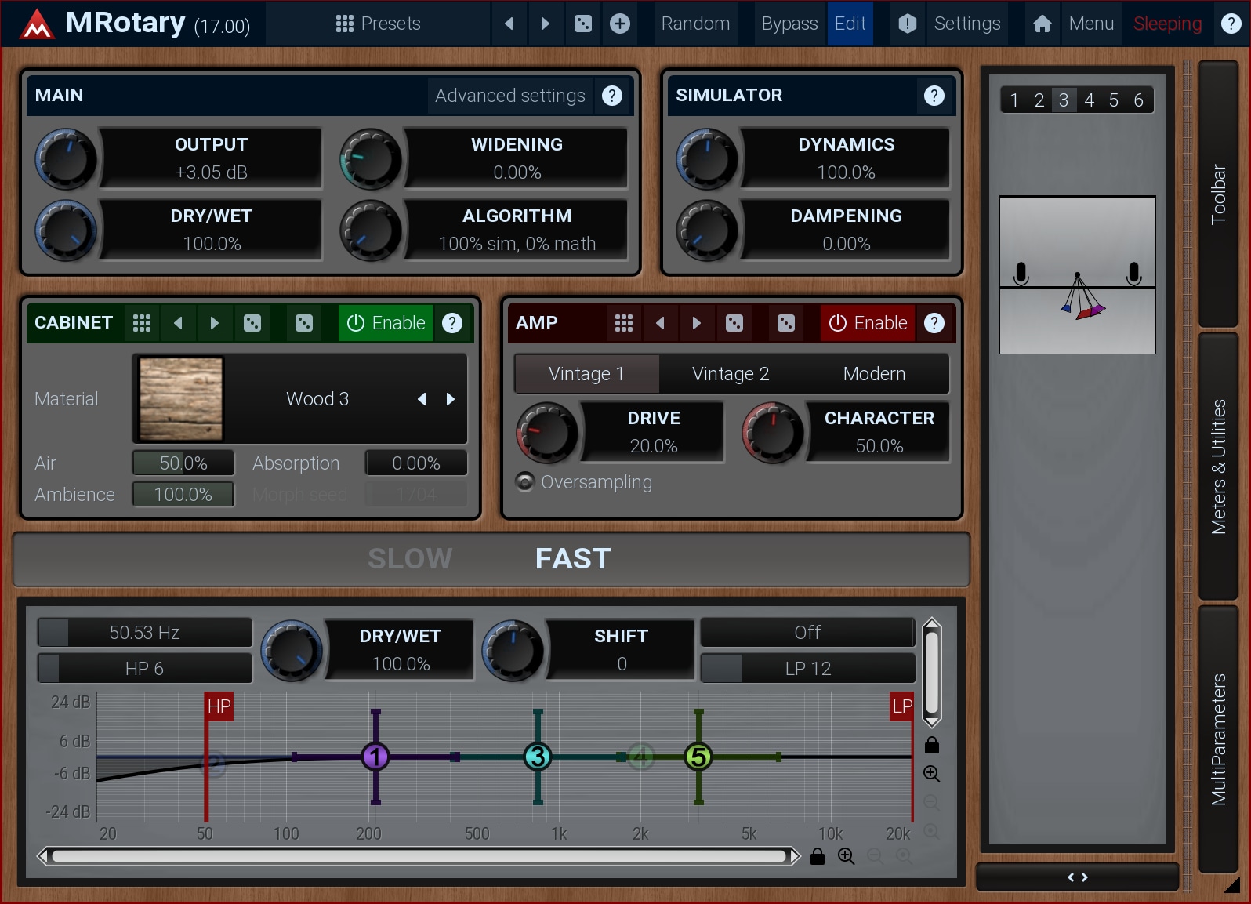Select next cabinet material after Wood 3
Screen dimensions: 1251x904
click(451, 399)
